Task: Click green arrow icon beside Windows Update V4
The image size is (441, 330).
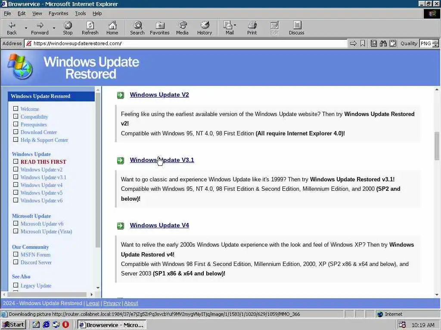Action: tap(121, 226)
